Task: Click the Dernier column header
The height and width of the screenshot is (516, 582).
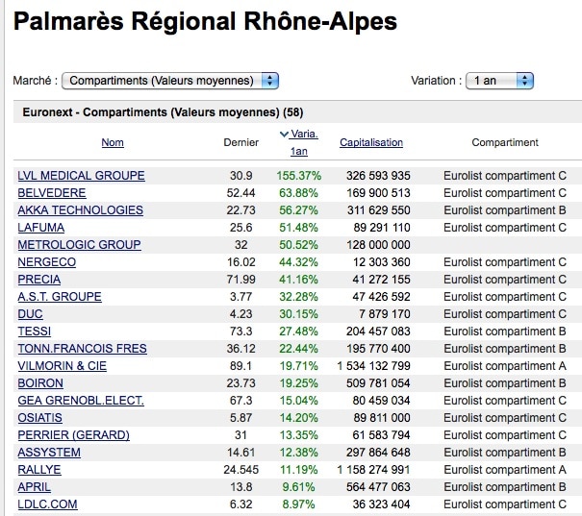Action: (240, 142)
